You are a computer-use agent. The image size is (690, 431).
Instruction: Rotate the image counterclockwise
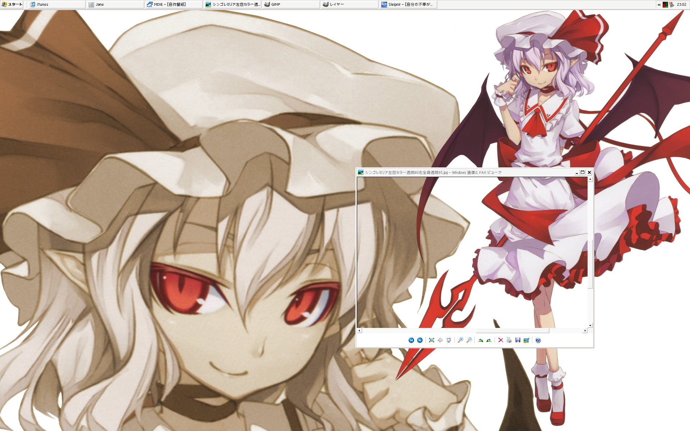coord(489,340)
